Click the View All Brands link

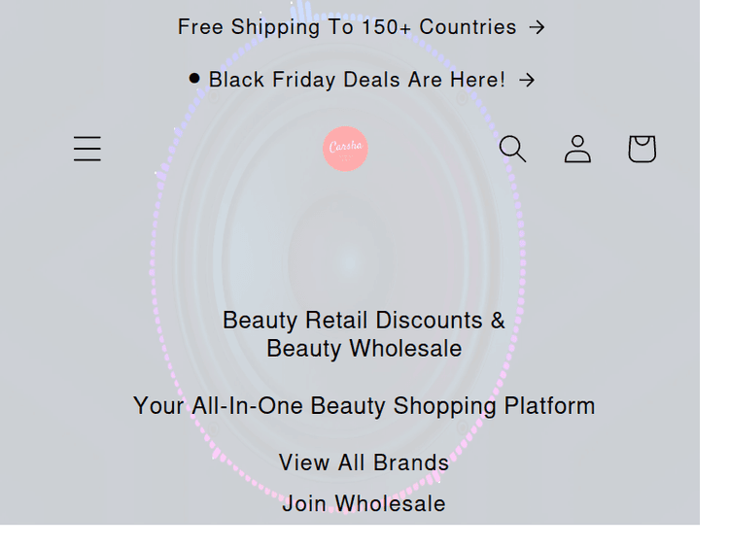coord(364,462)
